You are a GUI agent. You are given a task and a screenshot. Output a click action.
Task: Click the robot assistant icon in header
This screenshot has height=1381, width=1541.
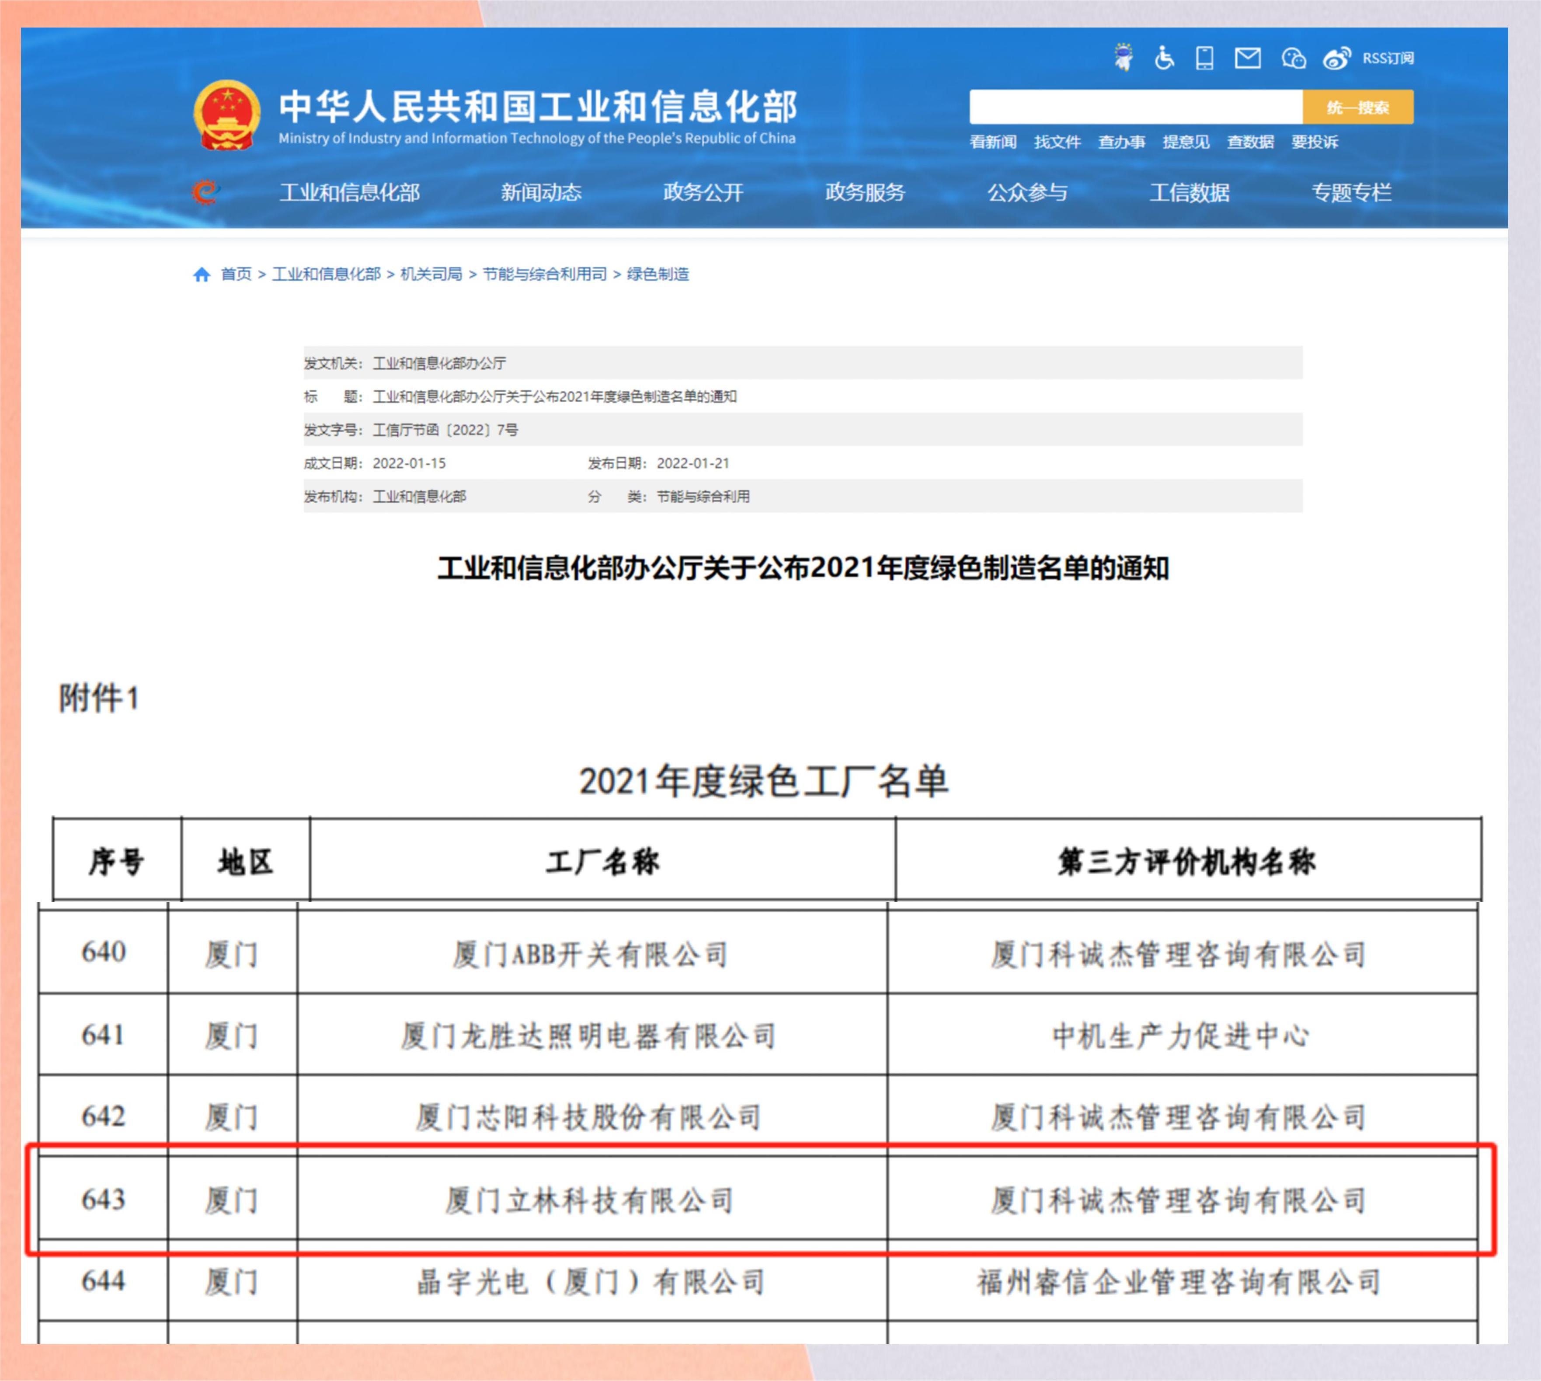pyautogui.click(x=1123, y=58)
